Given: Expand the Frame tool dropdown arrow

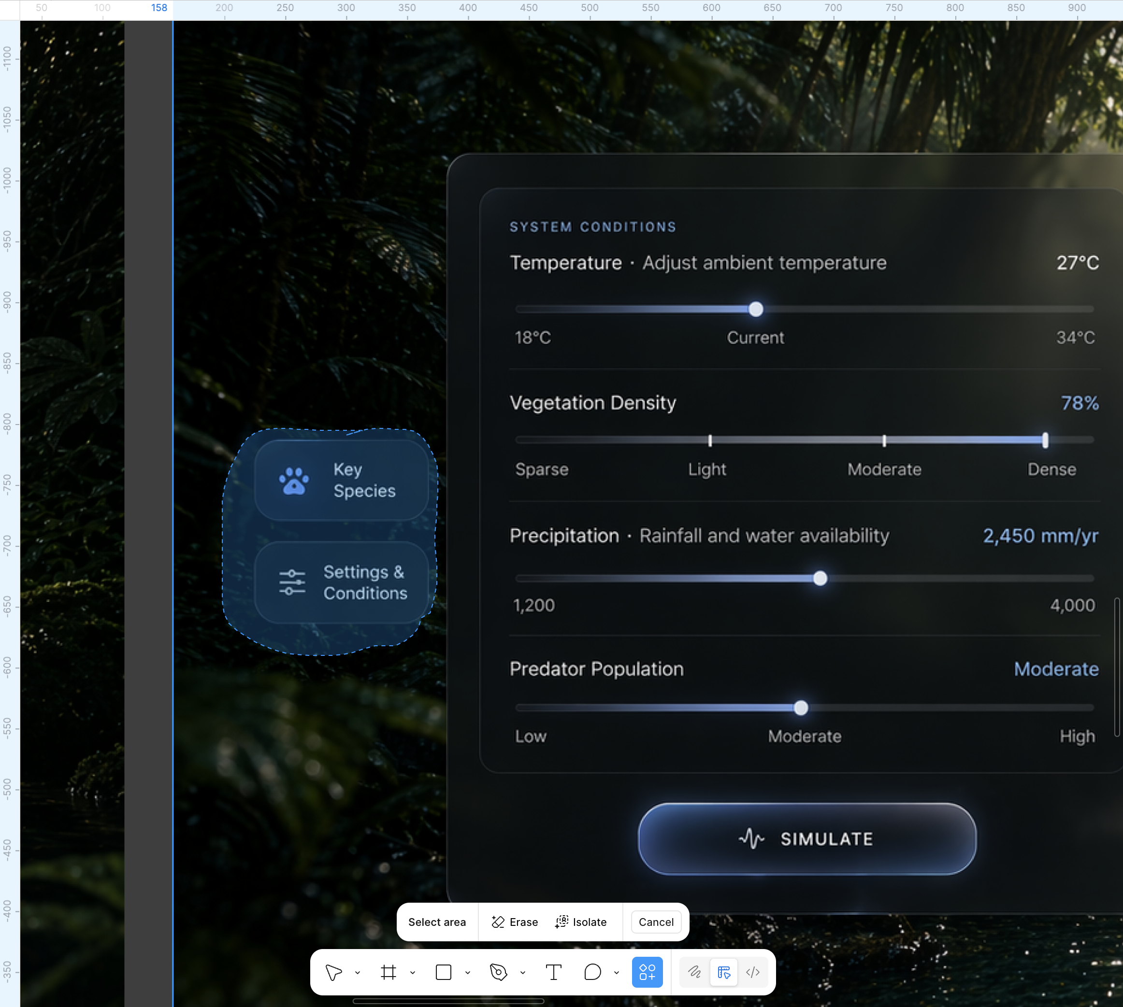Looking at the screenshot, I should 412,973.
